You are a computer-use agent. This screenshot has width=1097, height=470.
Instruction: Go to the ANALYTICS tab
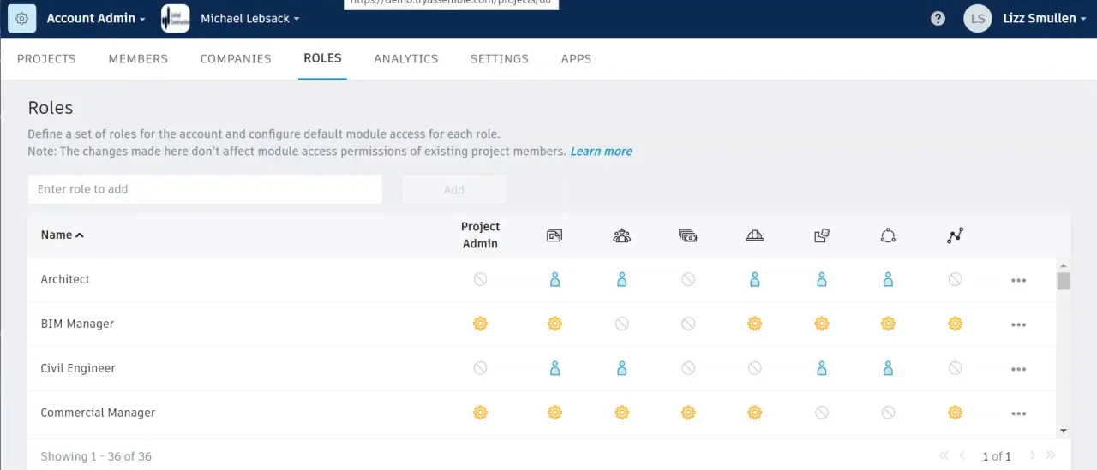pyautogui.click(x=406, y=59)
